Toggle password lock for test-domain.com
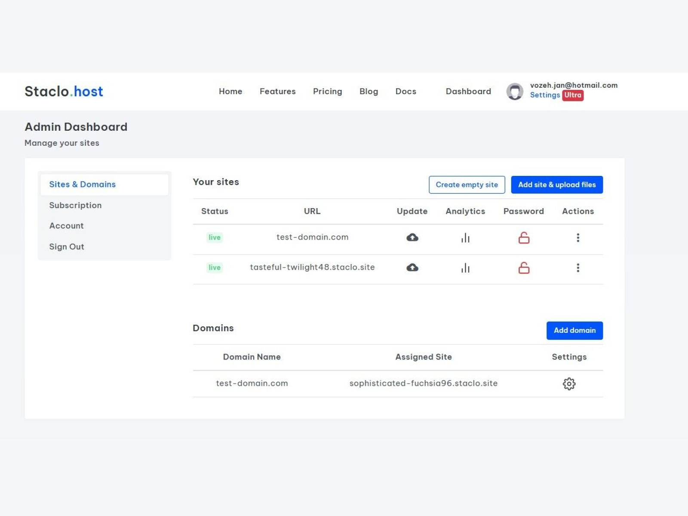 coord(524,237)
